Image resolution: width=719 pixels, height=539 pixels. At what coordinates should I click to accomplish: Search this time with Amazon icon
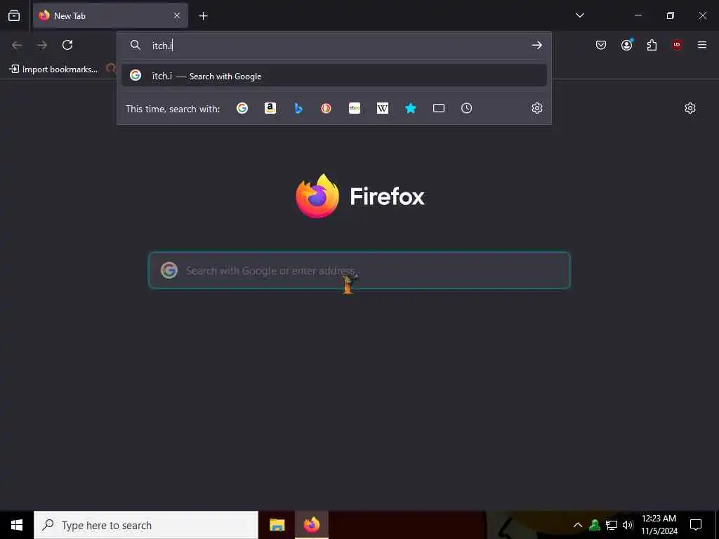click(x=270, y=108)
